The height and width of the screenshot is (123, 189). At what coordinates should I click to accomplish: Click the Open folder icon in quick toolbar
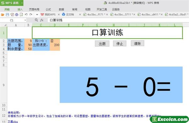(x=3, y=15)
